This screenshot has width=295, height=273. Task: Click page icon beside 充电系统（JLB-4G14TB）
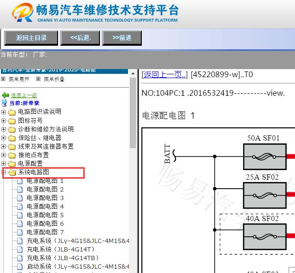pos(20,258)
